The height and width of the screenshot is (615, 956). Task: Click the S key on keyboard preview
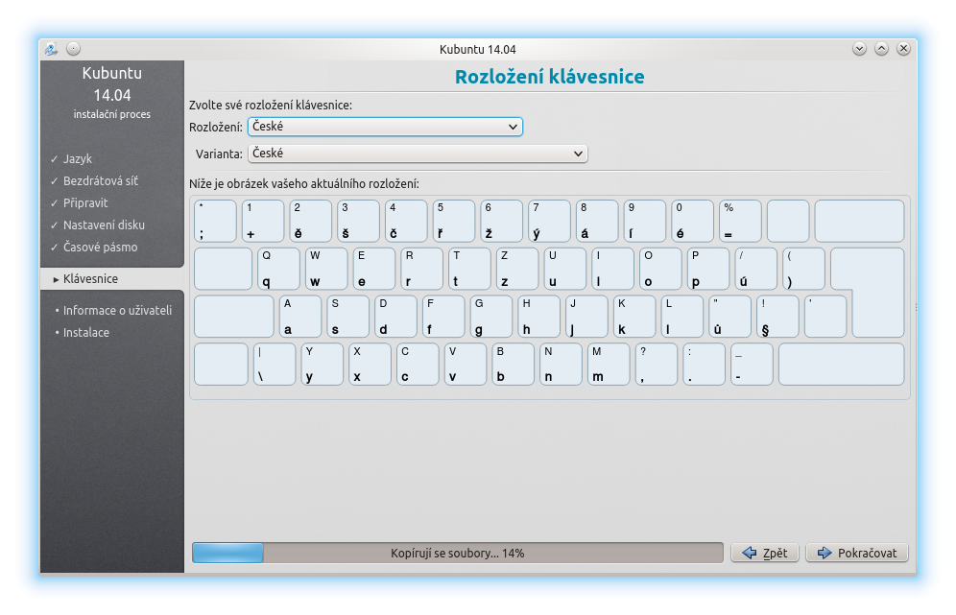click(348, 317)
